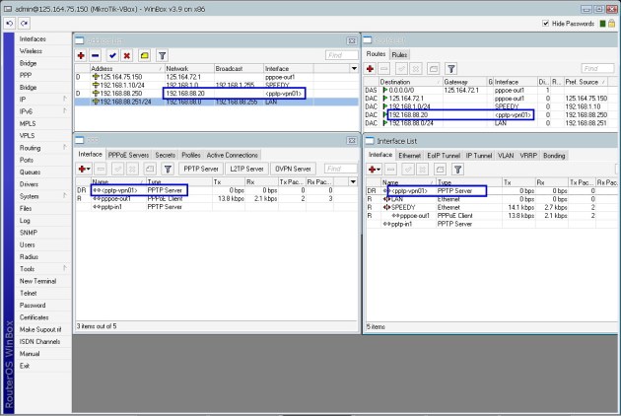621x416 pixels.
Task: Open the EoIP Tunnel tab
Action: (444, 156)
